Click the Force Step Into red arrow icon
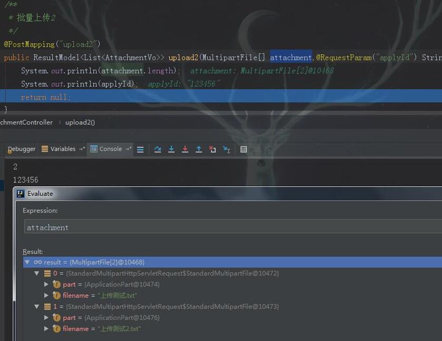Screen dimensions: 442x341 [185, 149]
